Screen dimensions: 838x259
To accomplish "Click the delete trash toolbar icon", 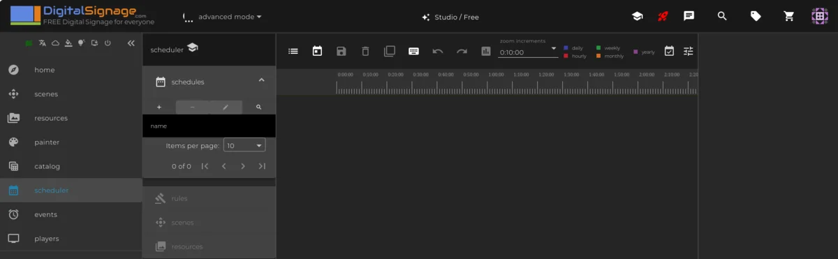I will pos(365,51).
